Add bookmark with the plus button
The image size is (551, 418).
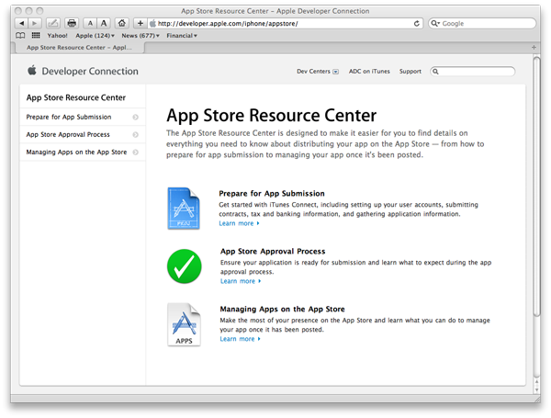pyautogui.click(x=141, y=24)
